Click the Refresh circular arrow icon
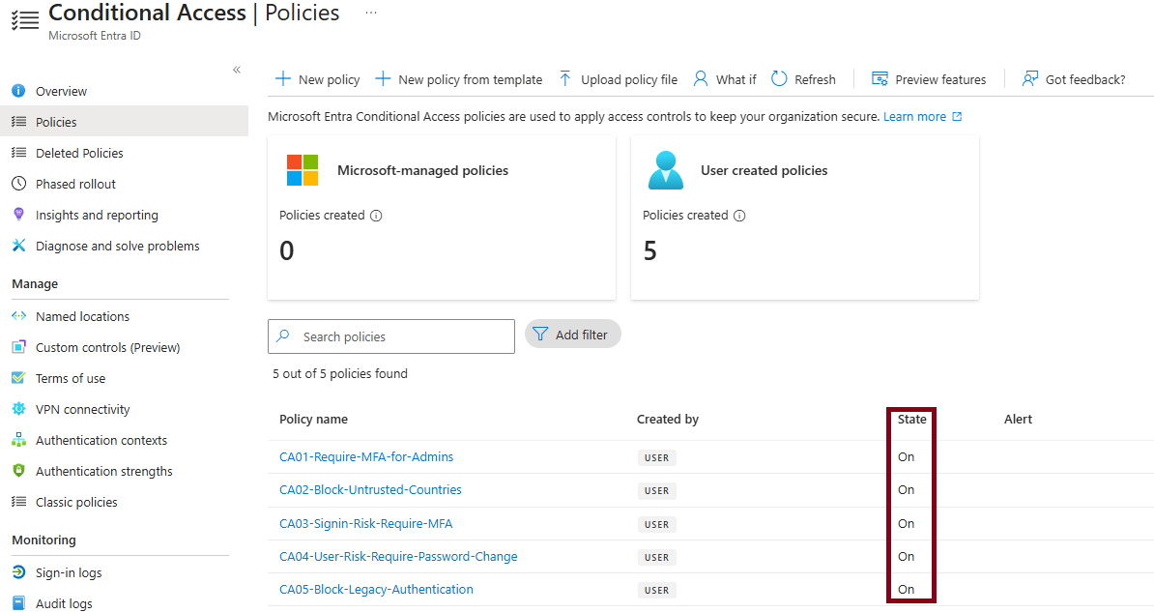Screen dimensions: 1154x613 coord(779,78)
